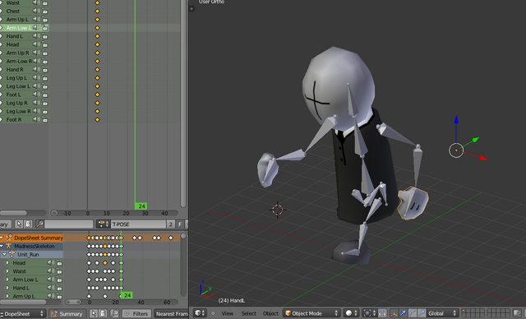Screen dimensions: 526x319
Task: Expand the Waist channel in lower dopesheet
Action: (7, 271)
